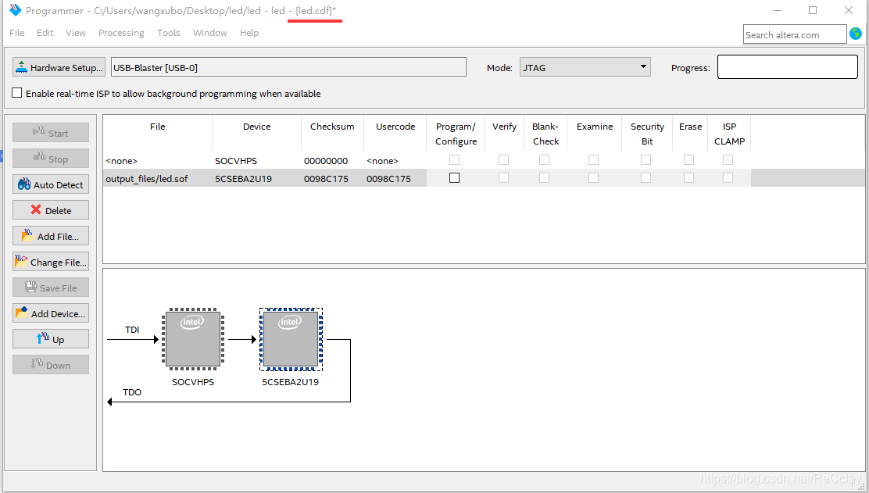The image size is (869, 493).
Task: Check Program/Configure for SOCVHPS row
Action: (455, 159)
